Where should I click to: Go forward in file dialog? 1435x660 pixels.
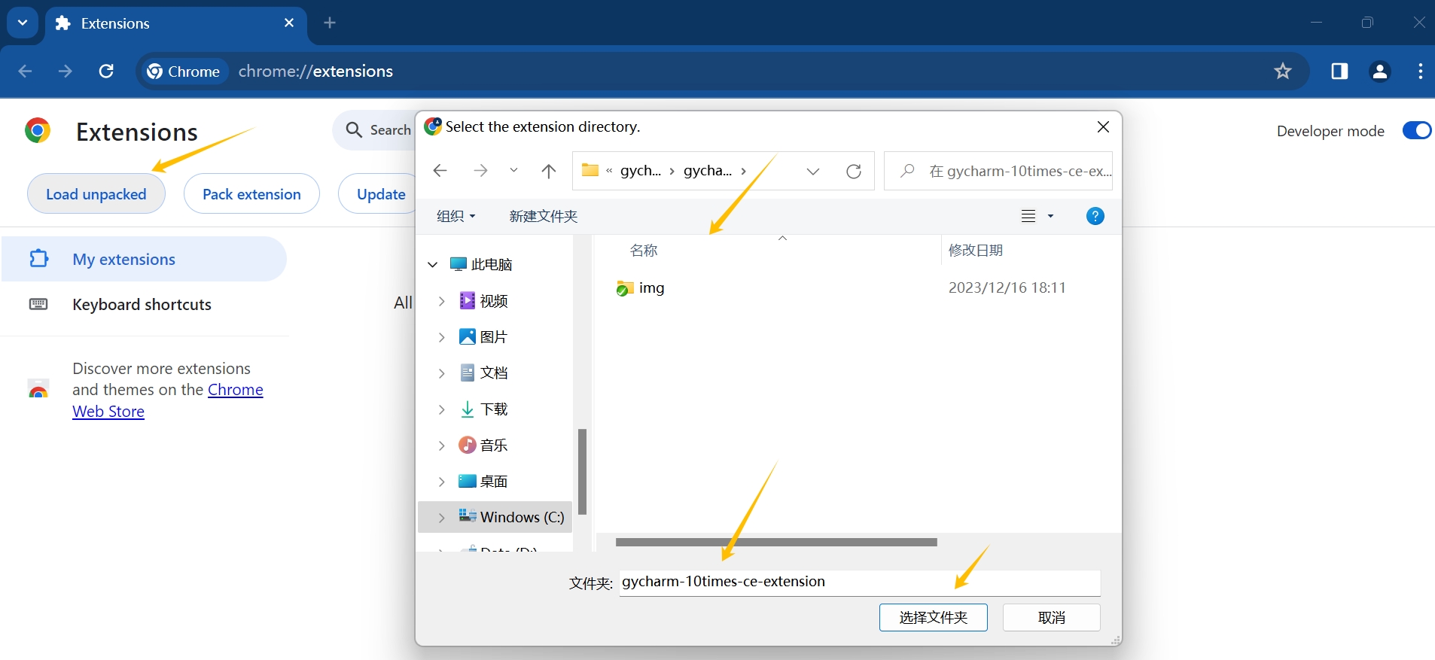pyautogui.click(x=480, y=171)
